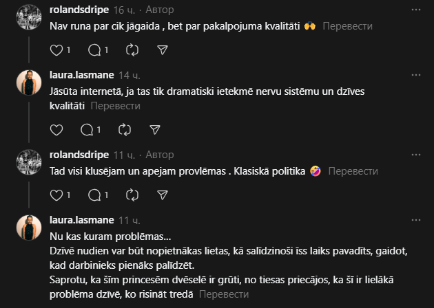This screenshot has height=308, width=434.
Task: Repost the first rolandsdripe comment
Action: (x=133, y=49)
